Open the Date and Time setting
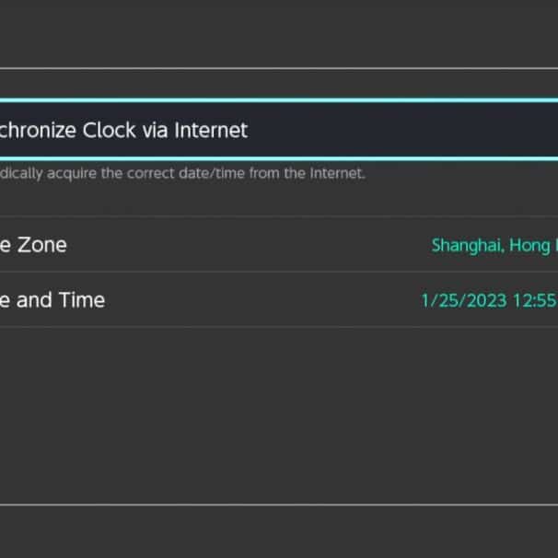Screen dimensions: 558x558 [x=276, y=299]
